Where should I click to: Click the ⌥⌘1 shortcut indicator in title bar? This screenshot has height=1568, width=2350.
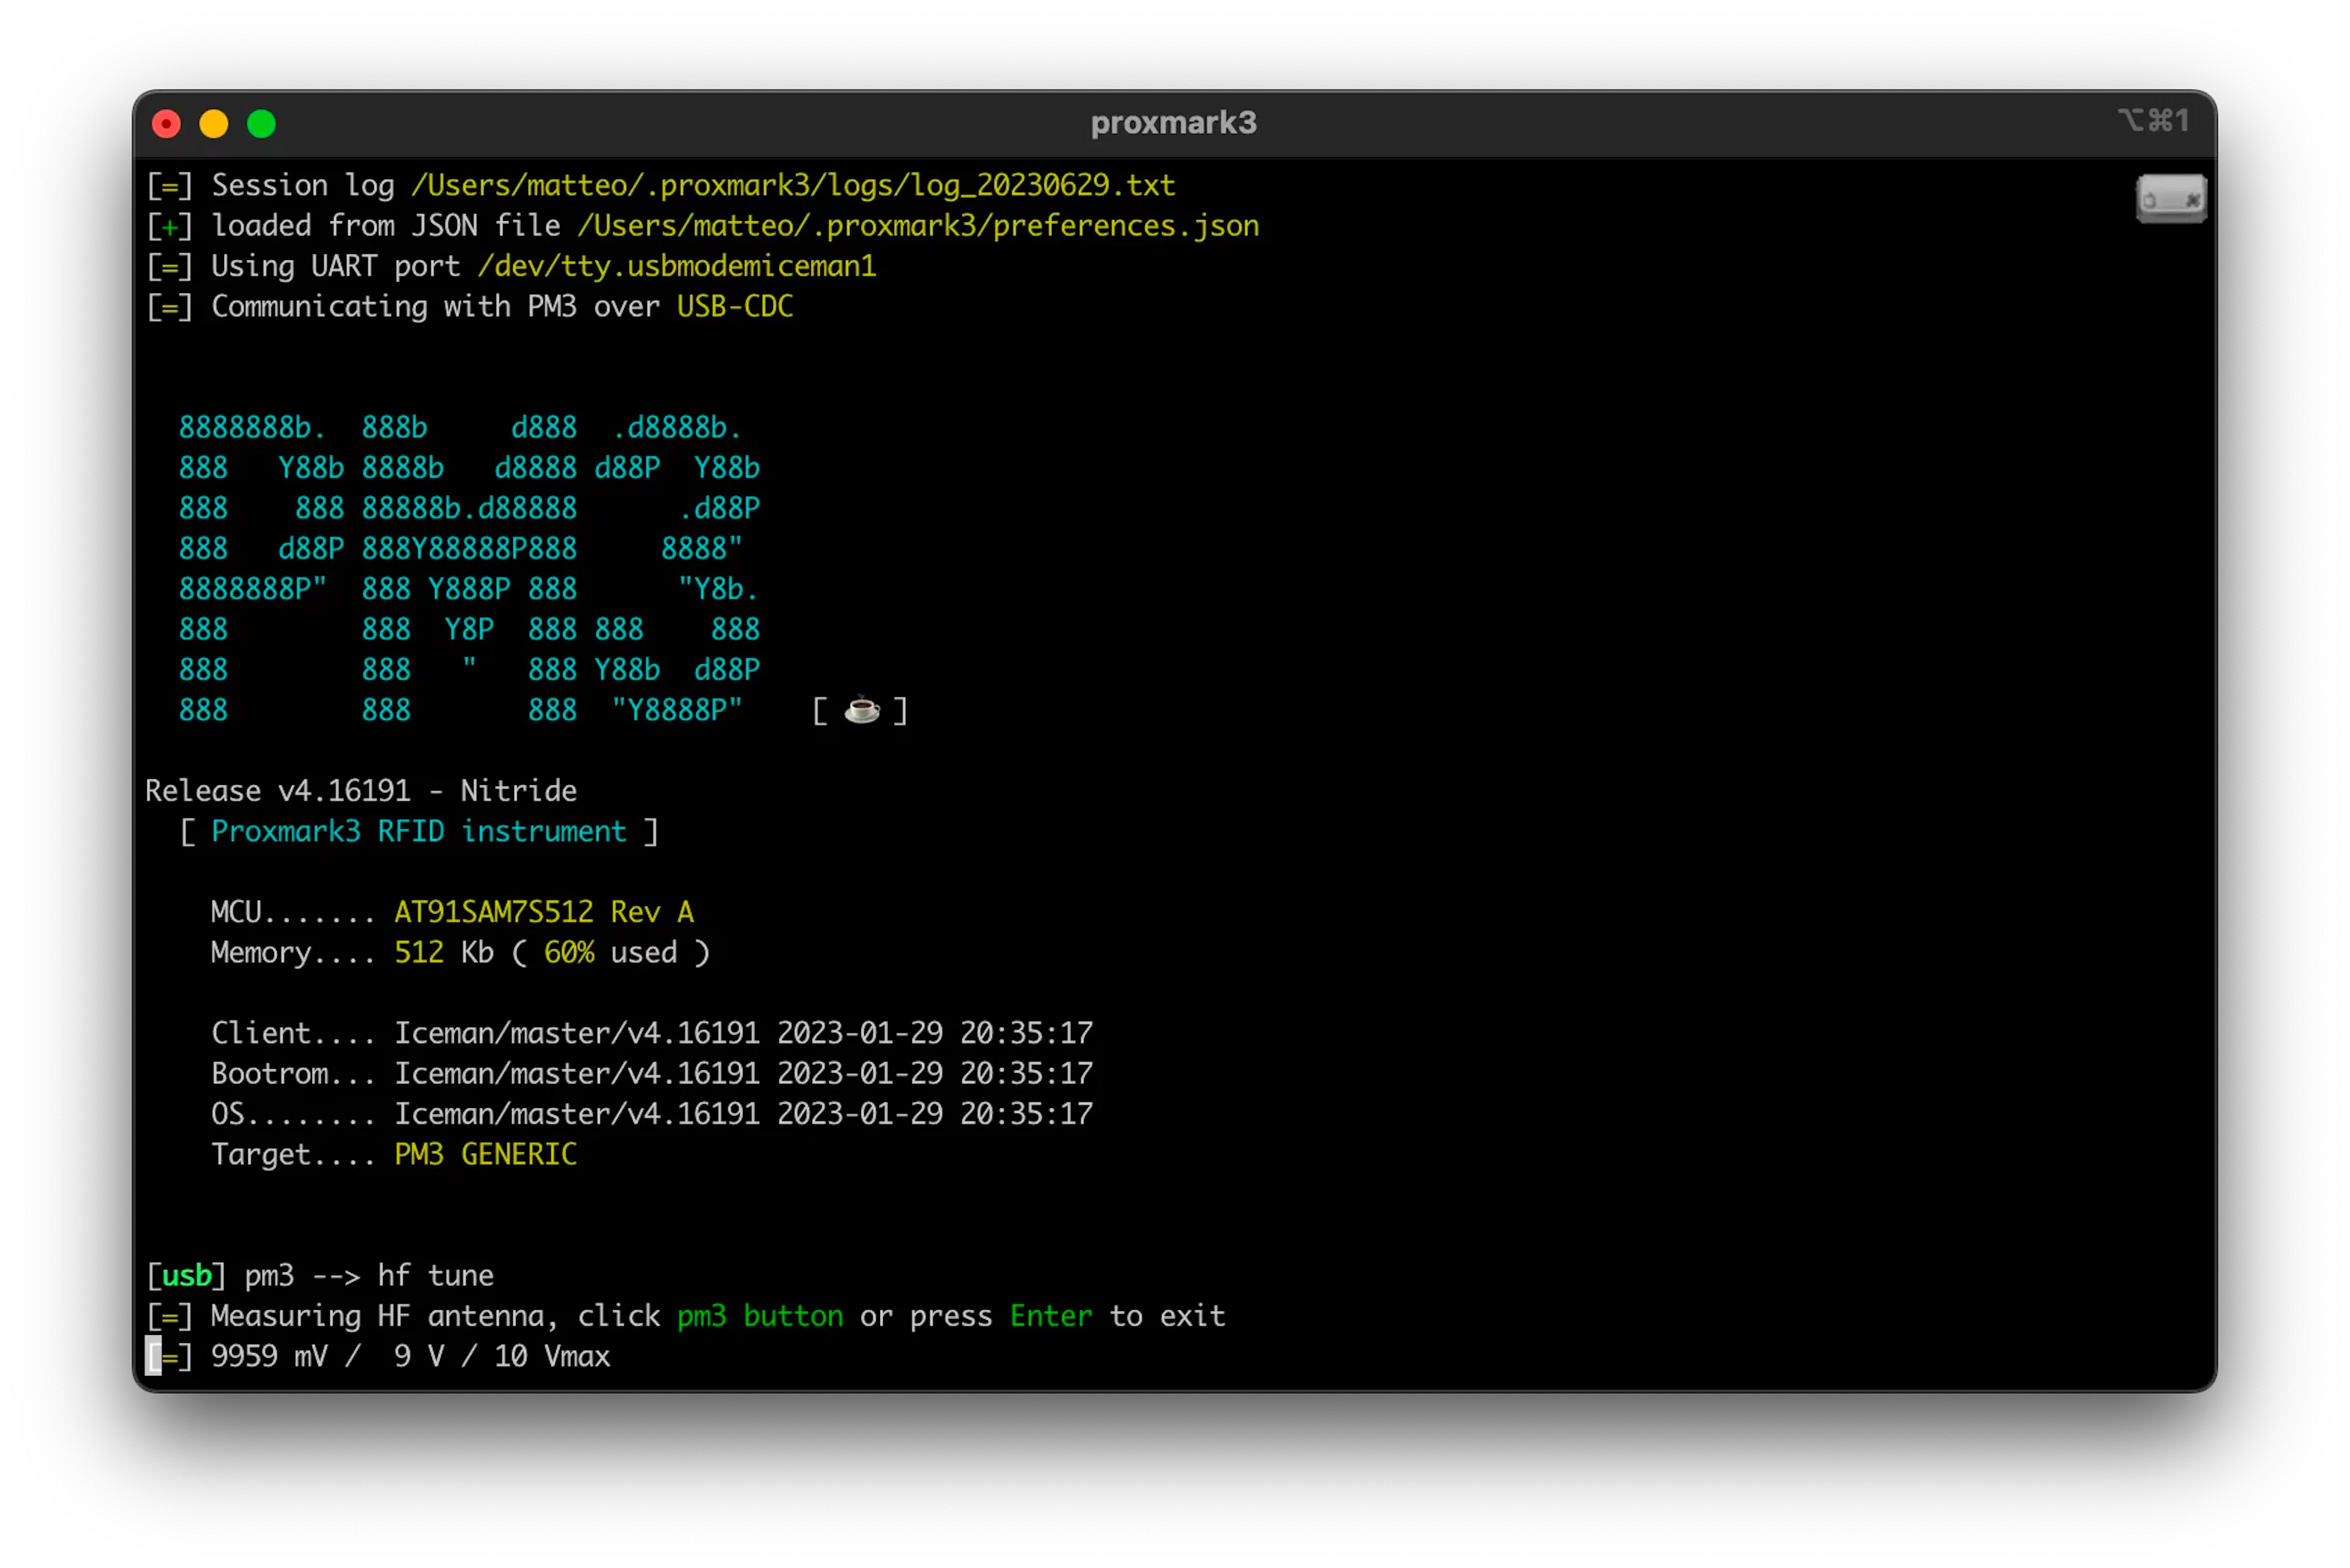(2154, 121)
